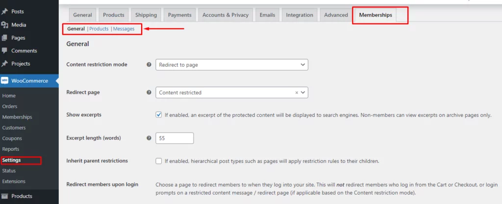Open the Integration settings tab
This screenshot has height=204, width=502.
click(300, 15)
